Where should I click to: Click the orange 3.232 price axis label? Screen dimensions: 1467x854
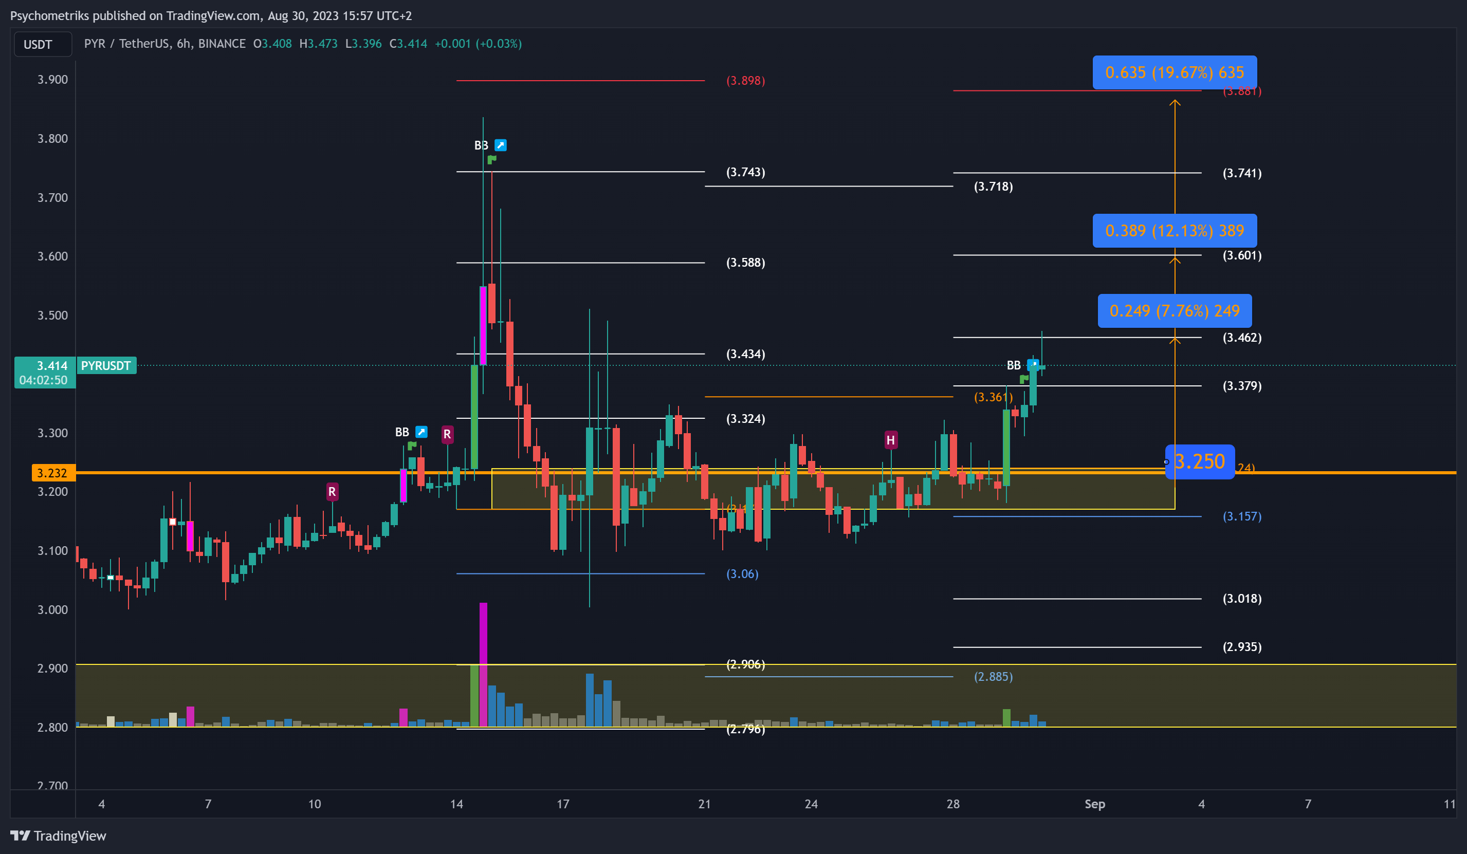(x=53, y=473)
